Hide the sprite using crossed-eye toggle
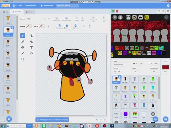Image resolution: width=171 pixels, height=128 pixels. pos(119,71)
